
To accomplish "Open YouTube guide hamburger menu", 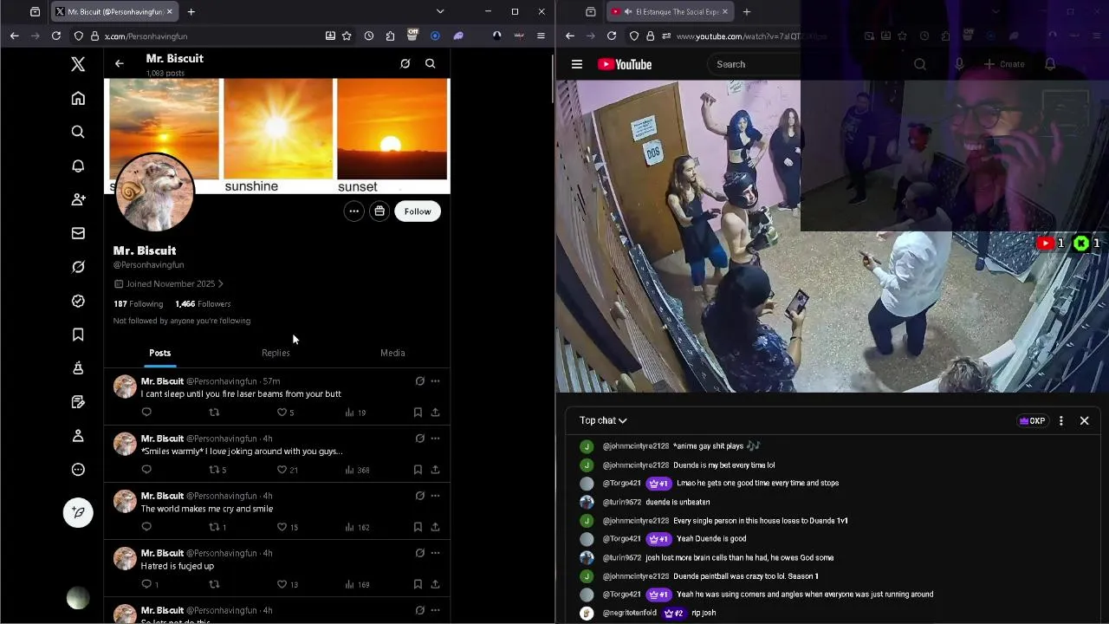I will 577,64.
